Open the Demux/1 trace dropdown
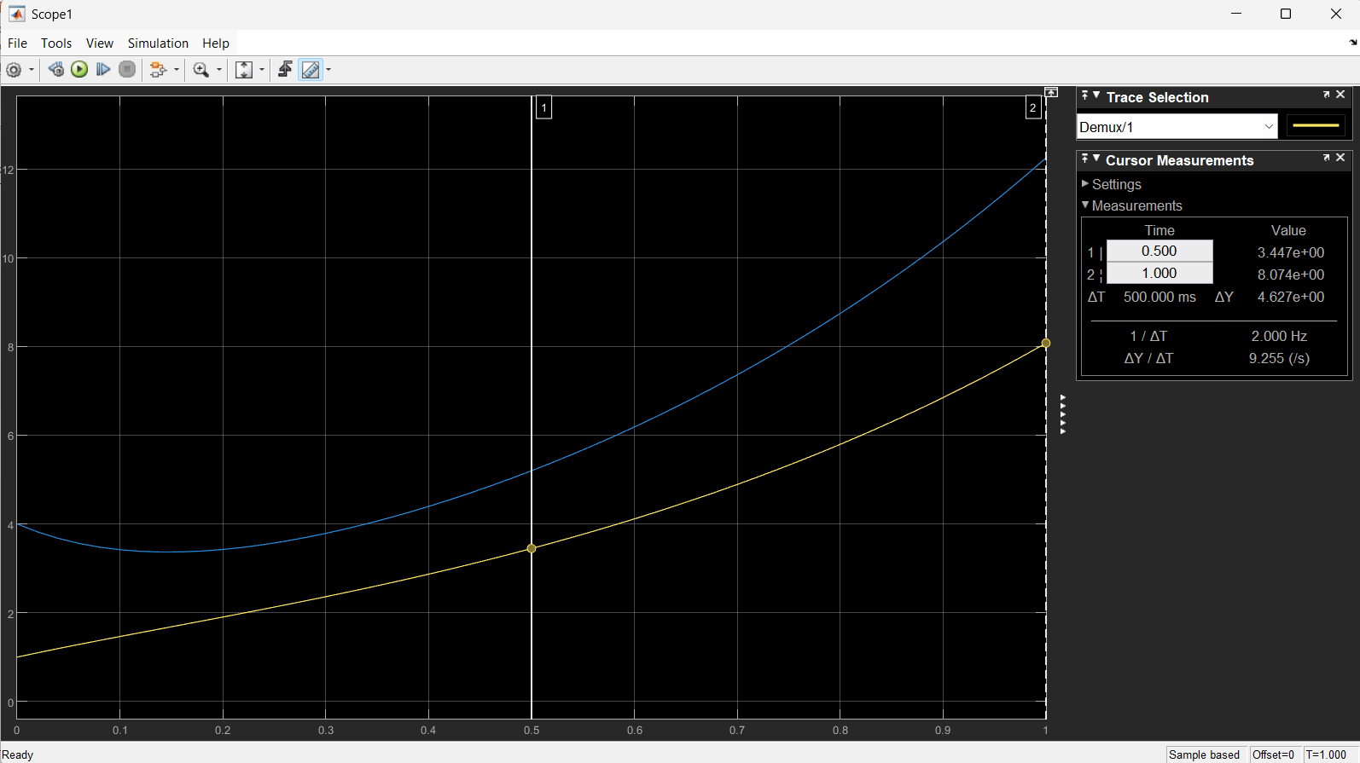The image size is (1360, 763). [x=1177, y=126]
